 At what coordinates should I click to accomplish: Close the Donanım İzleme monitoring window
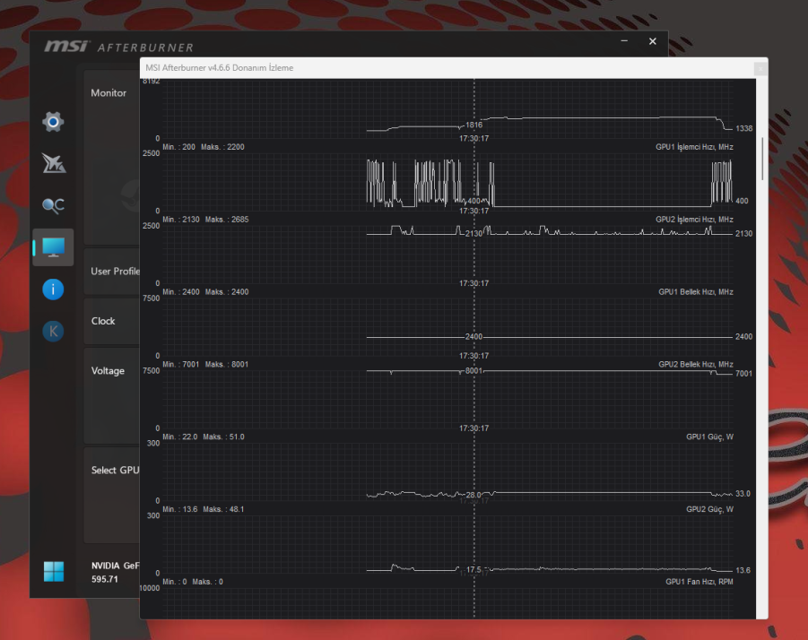(x=760, y=68)
